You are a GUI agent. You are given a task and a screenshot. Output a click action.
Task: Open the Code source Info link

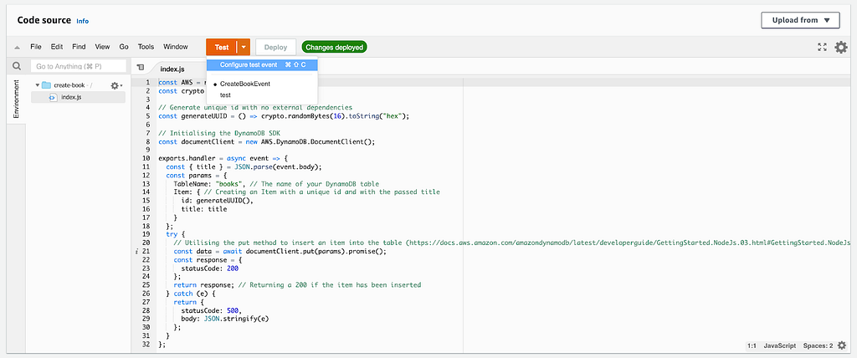pos(83,21)
